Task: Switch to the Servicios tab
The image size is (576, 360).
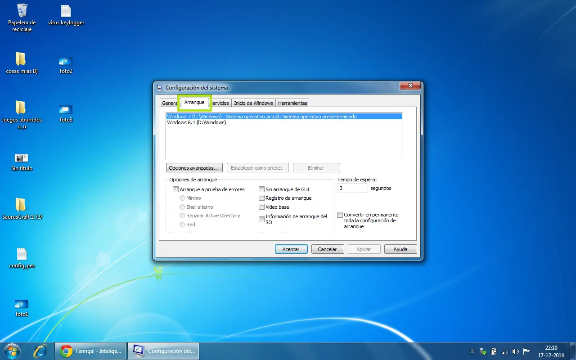Action: point(220,103)
